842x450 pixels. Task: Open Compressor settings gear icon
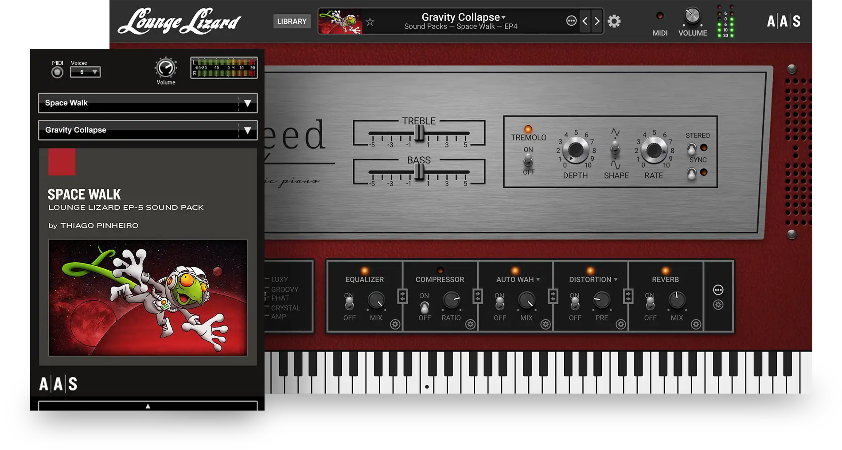click(x=470, y=325)
